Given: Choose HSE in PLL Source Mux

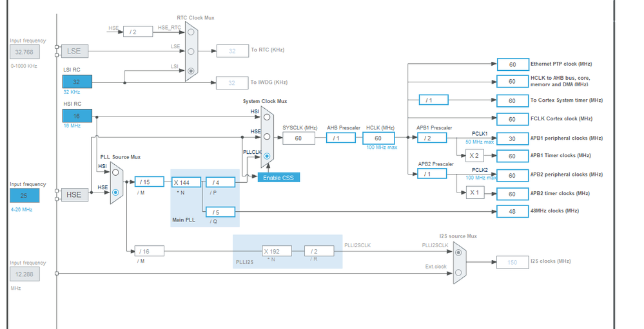Looking at the screenshot, I should [x=115, y=192].
